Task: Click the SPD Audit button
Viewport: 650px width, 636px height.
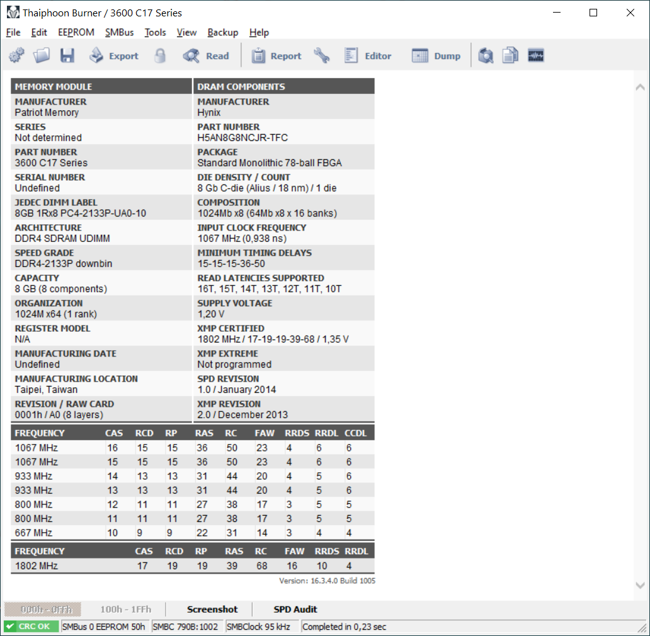Action: 295,610
